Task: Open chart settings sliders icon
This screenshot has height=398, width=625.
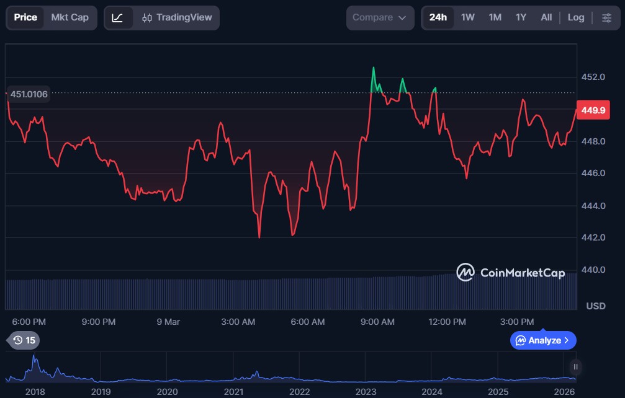Action: pyautogui.click(x=606, y=17)
